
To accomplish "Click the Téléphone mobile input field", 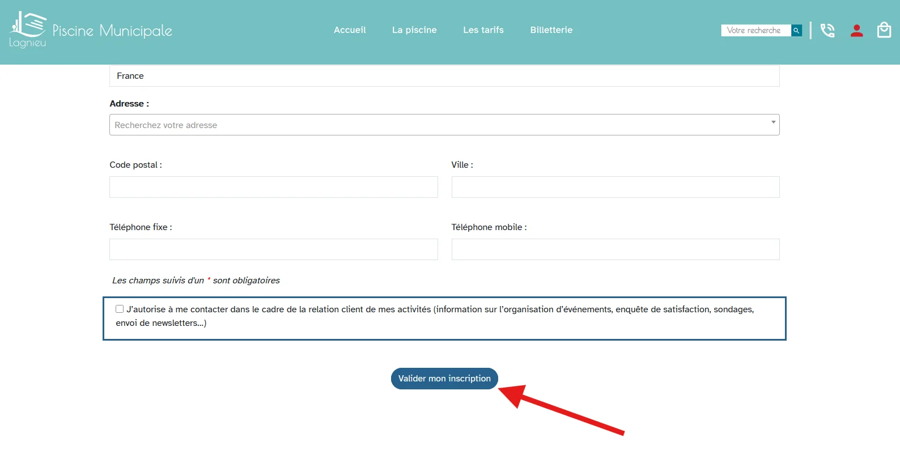I will click(x=615, y=249).
